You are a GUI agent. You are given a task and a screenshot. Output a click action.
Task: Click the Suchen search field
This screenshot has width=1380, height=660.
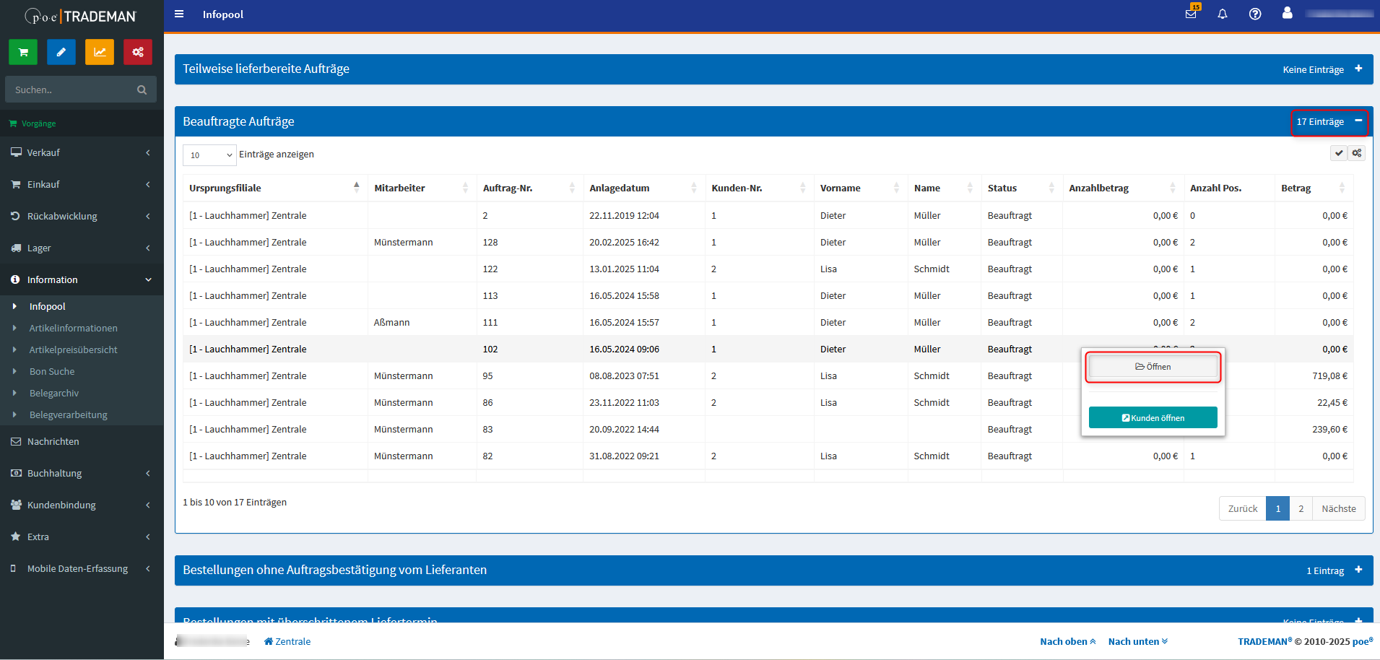coord(72,90)
